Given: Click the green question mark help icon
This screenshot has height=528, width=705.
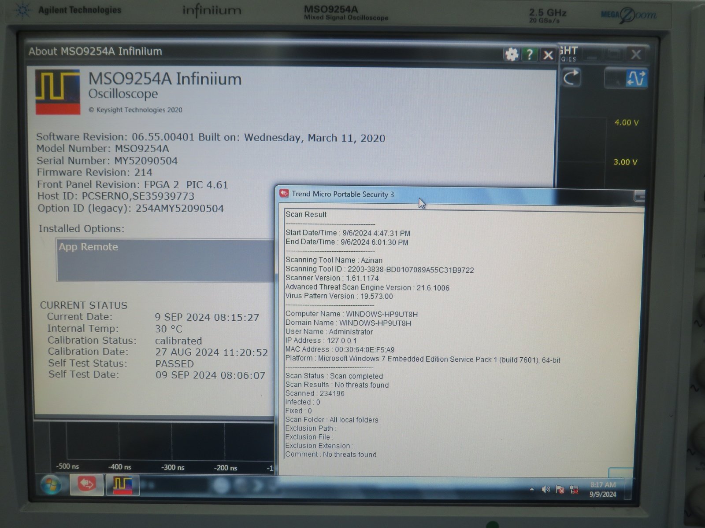Looking at the screenshot, I should coord(530,55).
